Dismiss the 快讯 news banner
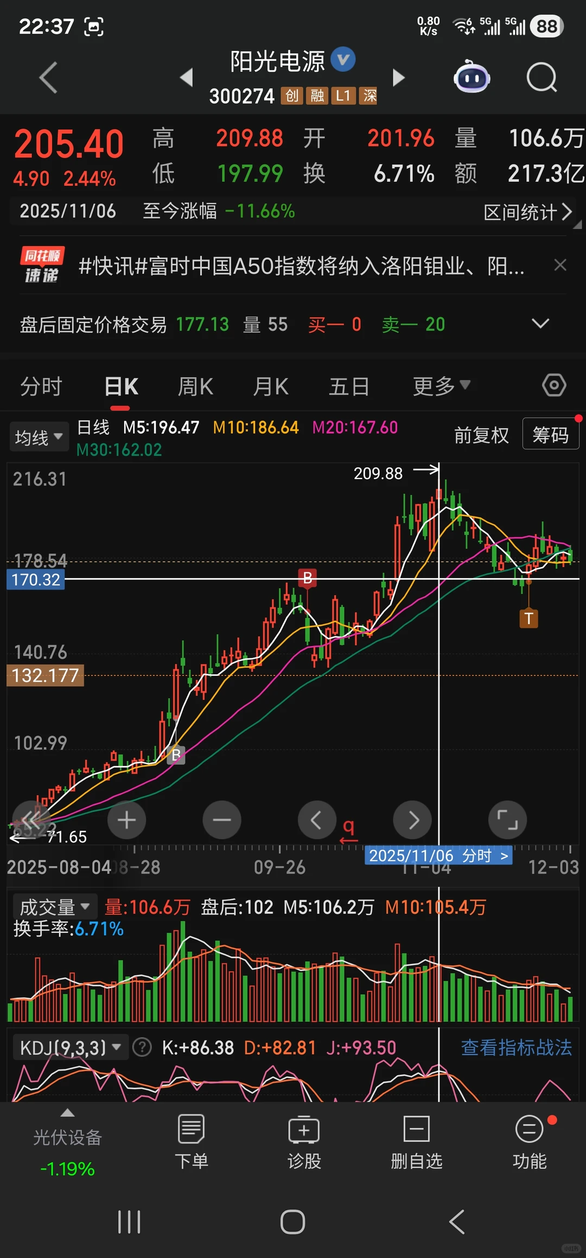Viewport: 586px width, 1258px height. [560, 265]
